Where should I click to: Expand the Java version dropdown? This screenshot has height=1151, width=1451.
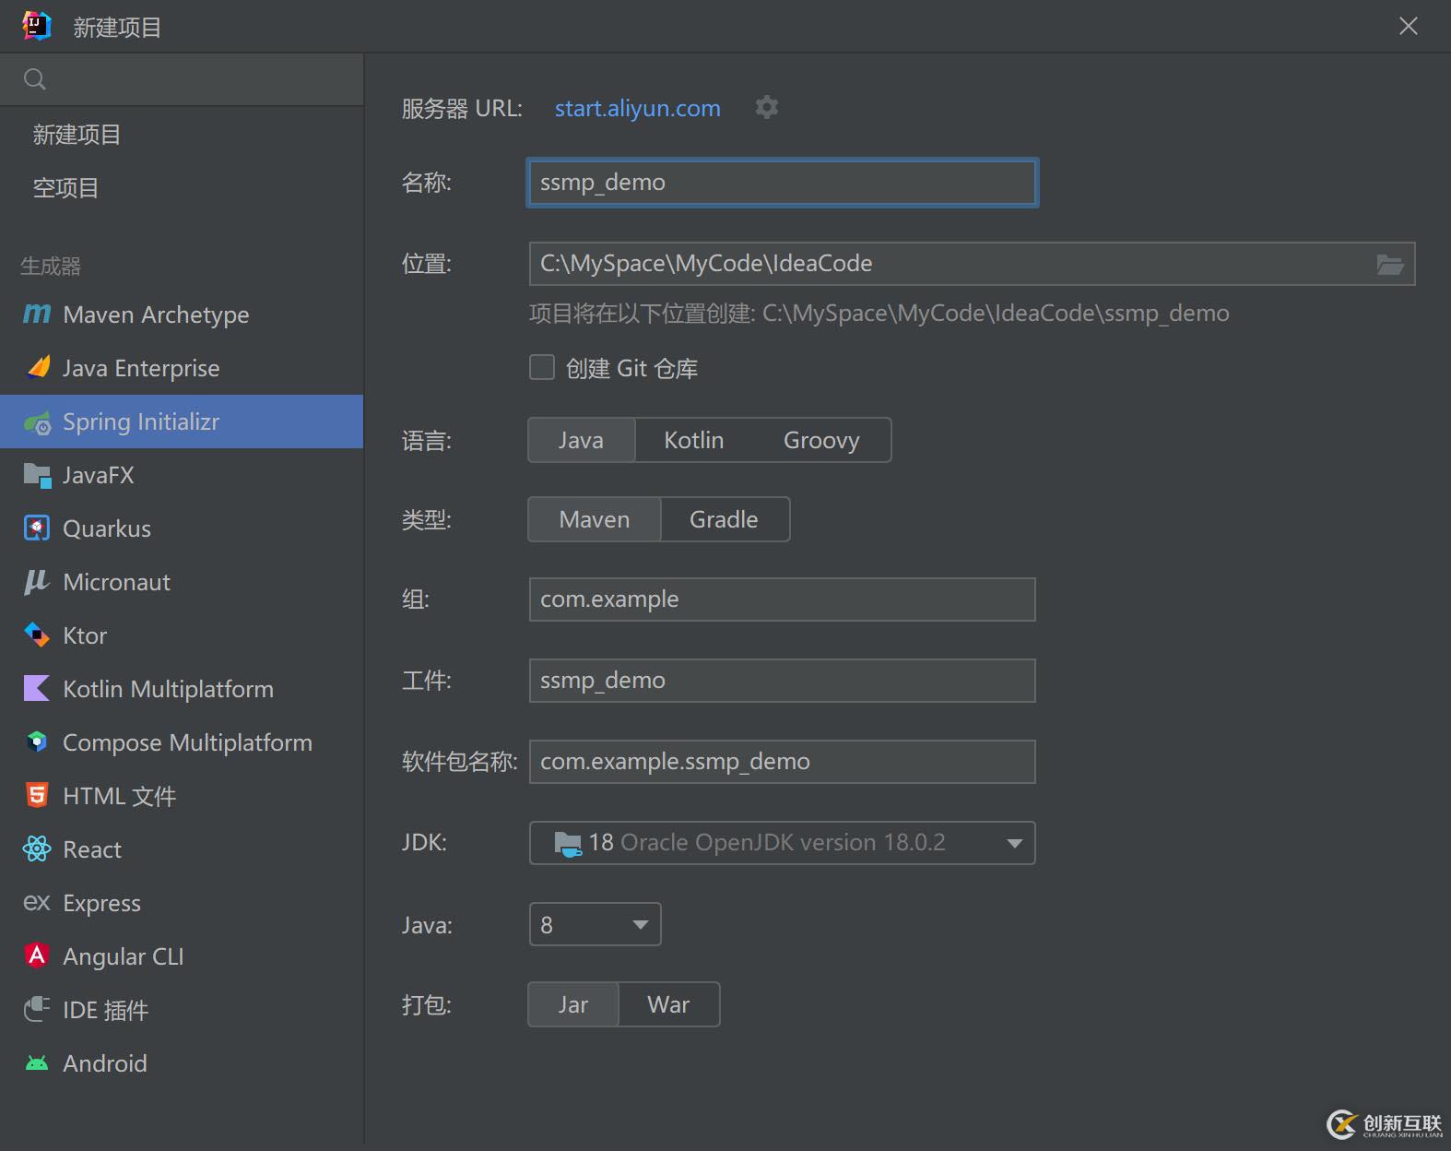click(640, 925)
